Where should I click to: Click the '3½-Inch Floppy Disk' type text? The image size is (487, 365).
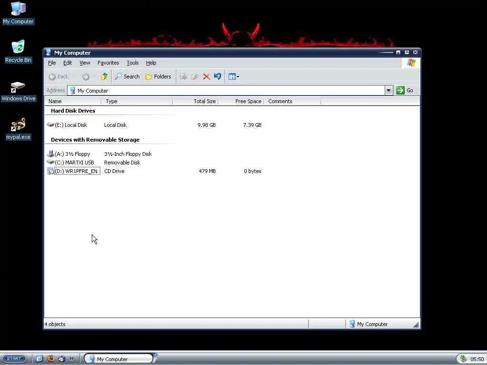[128, 154]
